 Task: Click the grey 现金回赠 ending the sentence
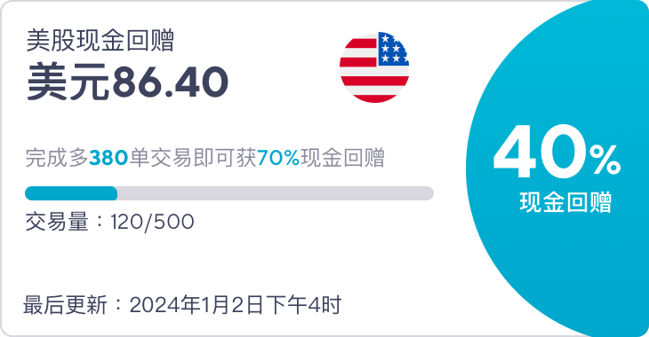pyautogui.click(x=342, y=158)
